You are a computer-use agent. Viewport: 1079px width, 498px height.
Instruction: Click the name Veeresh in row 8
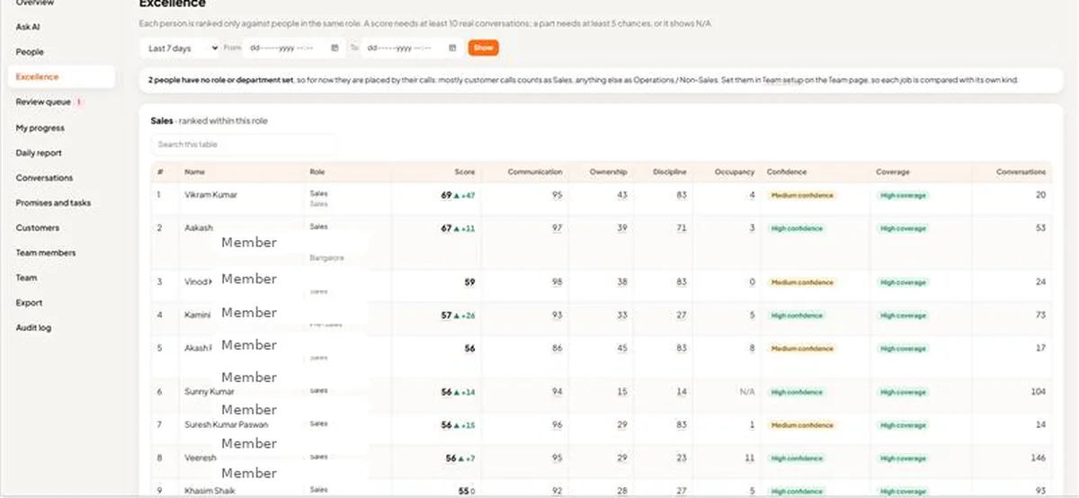[200, 458]
